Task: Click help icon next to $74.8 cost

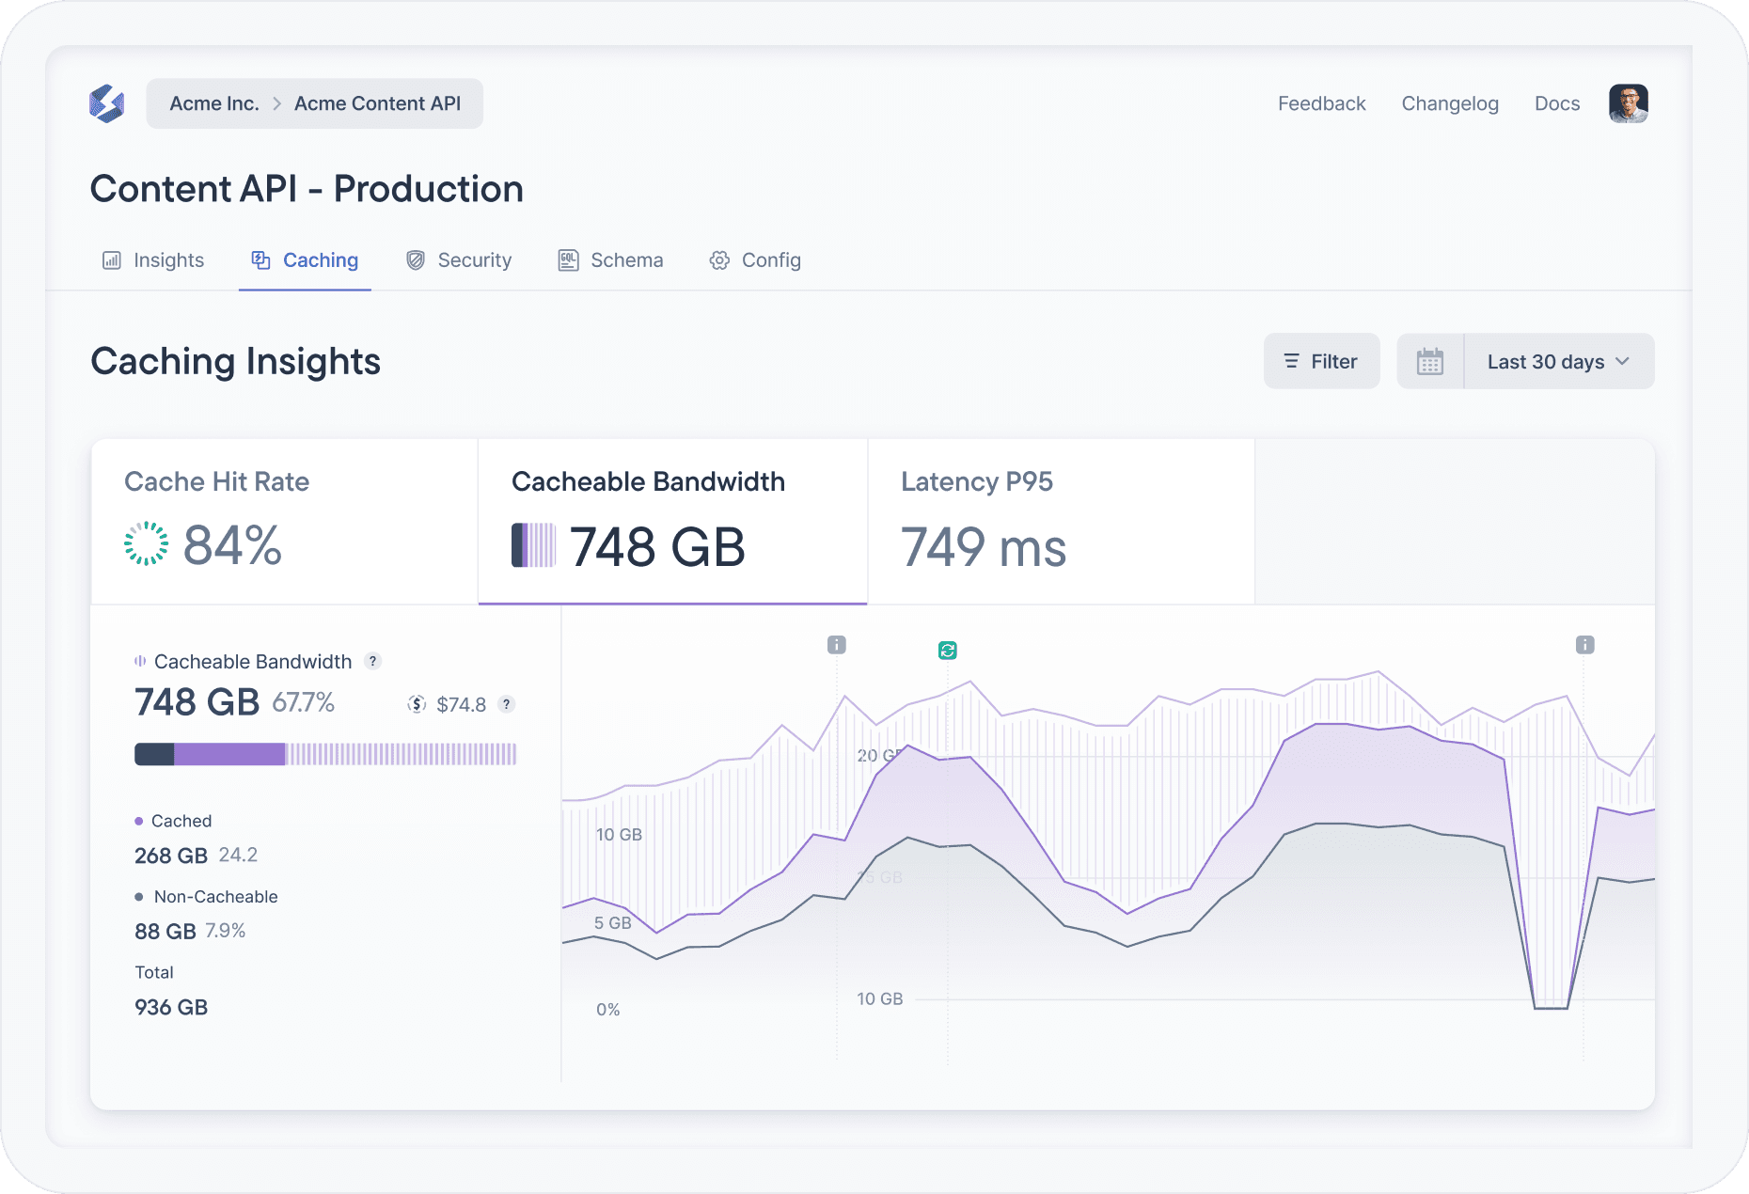Action: pyautogui.click(x=507, y=704)
